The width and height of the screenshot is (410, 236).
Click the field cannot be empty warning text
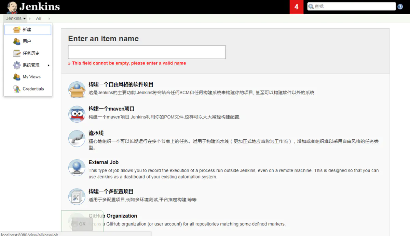click(x=127, y=63)
